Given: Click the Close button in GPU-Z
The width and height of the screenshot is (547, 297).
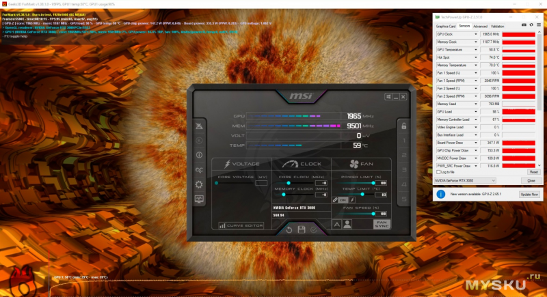Looking at the screenshot, I should 531,181.
